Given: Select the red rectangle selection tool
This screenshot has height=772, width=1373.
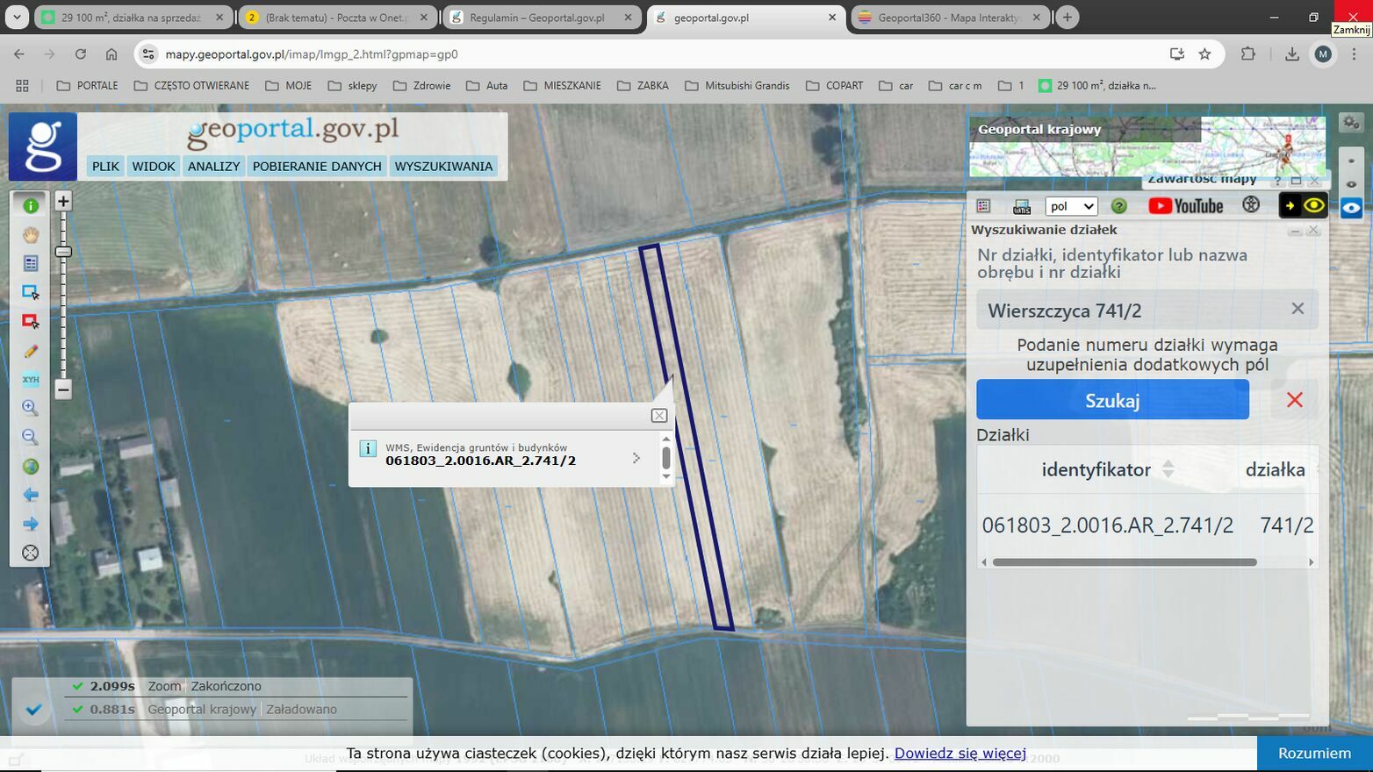Looking at the screenshot, I should point(31,321).
